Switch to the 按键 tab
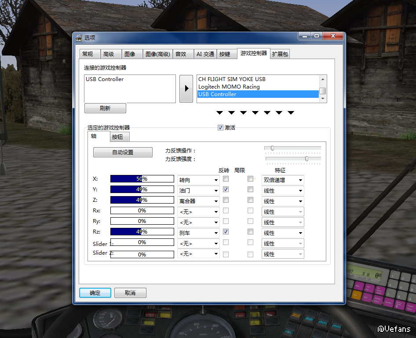The image size is (416, 338). pos(227,54)
